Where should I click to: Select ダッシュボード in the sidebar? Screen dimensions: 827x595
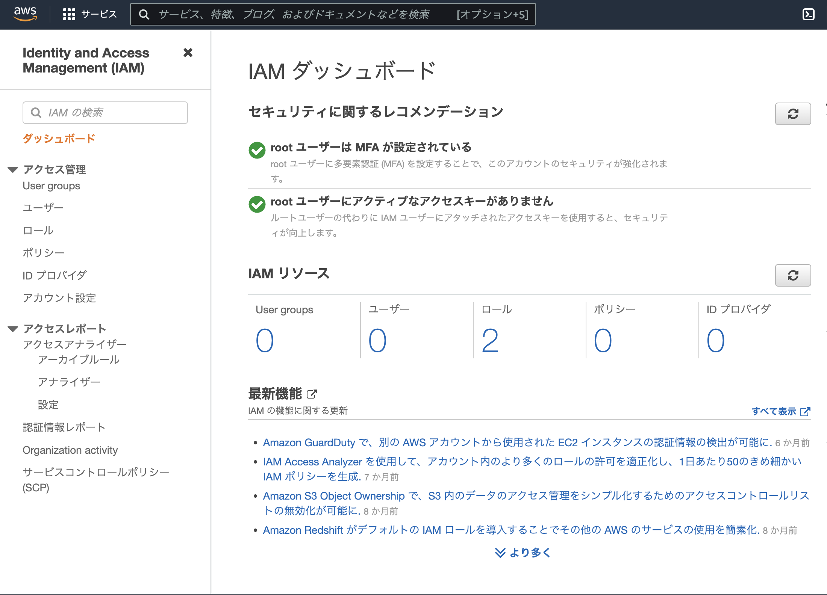pyautogui.click(x=59, y=139)
